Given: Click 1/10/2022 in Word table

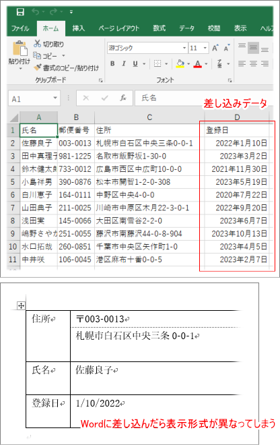Looking at the screenshot, I should click(x=98, y=403).
